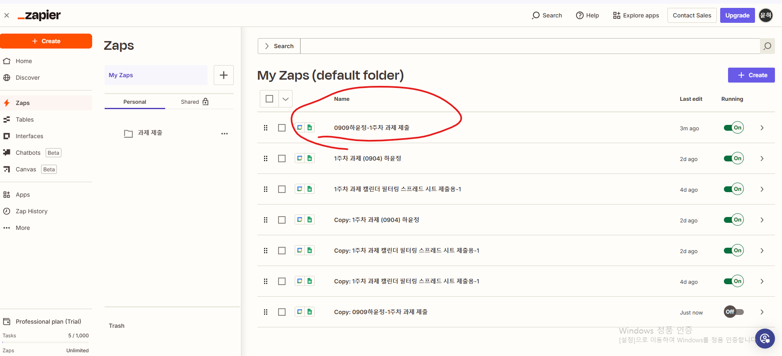782x356 pixels.
Task: Click drag handle of 0909하윤정-1주차 과제 제출
Action: [266, 128]
